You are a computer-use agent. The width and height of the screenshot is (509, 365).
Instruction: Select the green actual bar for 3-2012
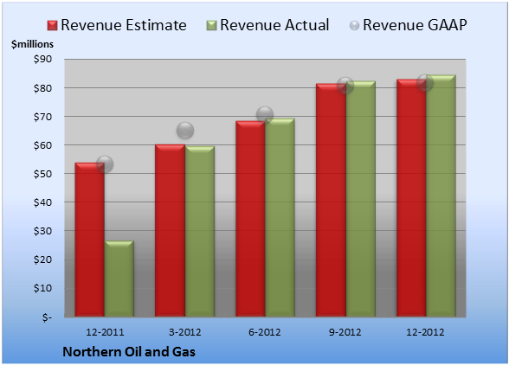(x=199, y=231)
